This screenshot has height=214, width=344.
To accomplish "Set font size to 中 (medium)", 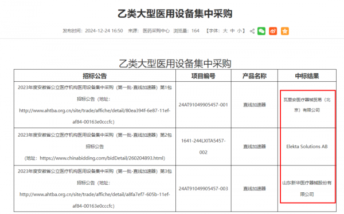I will click(x=232, y=31).
